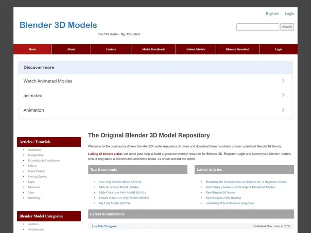Screen dimensions: 311x233
Task: Click Login in the red navigation bar
Action: pos(278,50)
